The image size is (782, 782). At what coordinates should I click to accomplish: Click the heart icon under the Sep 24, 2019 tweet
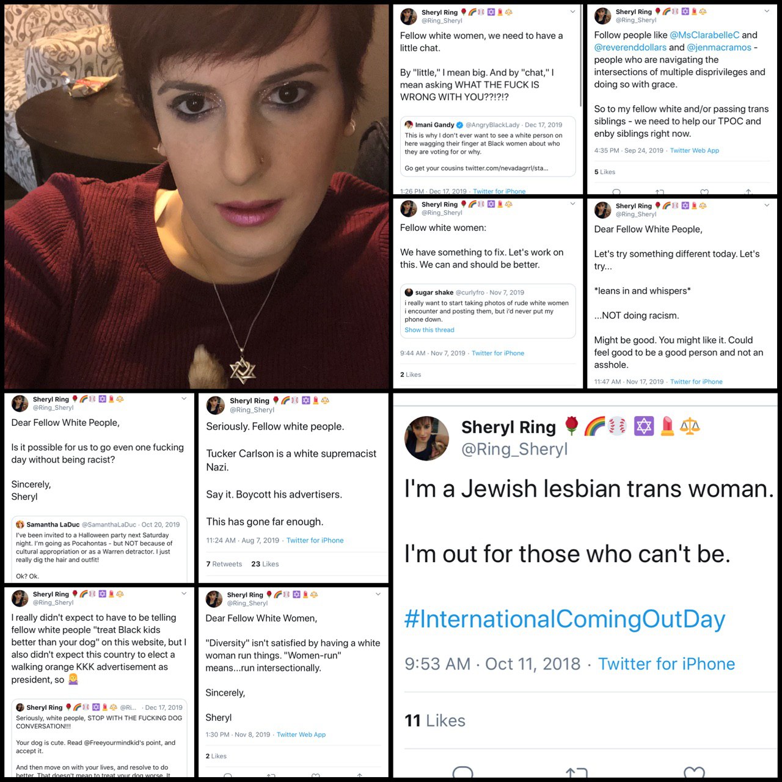704,192
